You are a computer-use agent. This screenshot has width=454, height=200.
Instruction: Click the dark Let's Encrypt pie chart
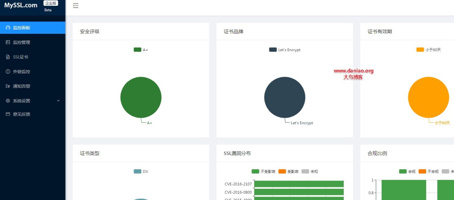[285, 97]
